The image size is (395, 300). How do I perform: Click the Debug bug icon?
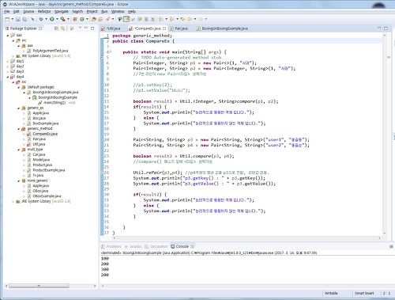point(41,19)
